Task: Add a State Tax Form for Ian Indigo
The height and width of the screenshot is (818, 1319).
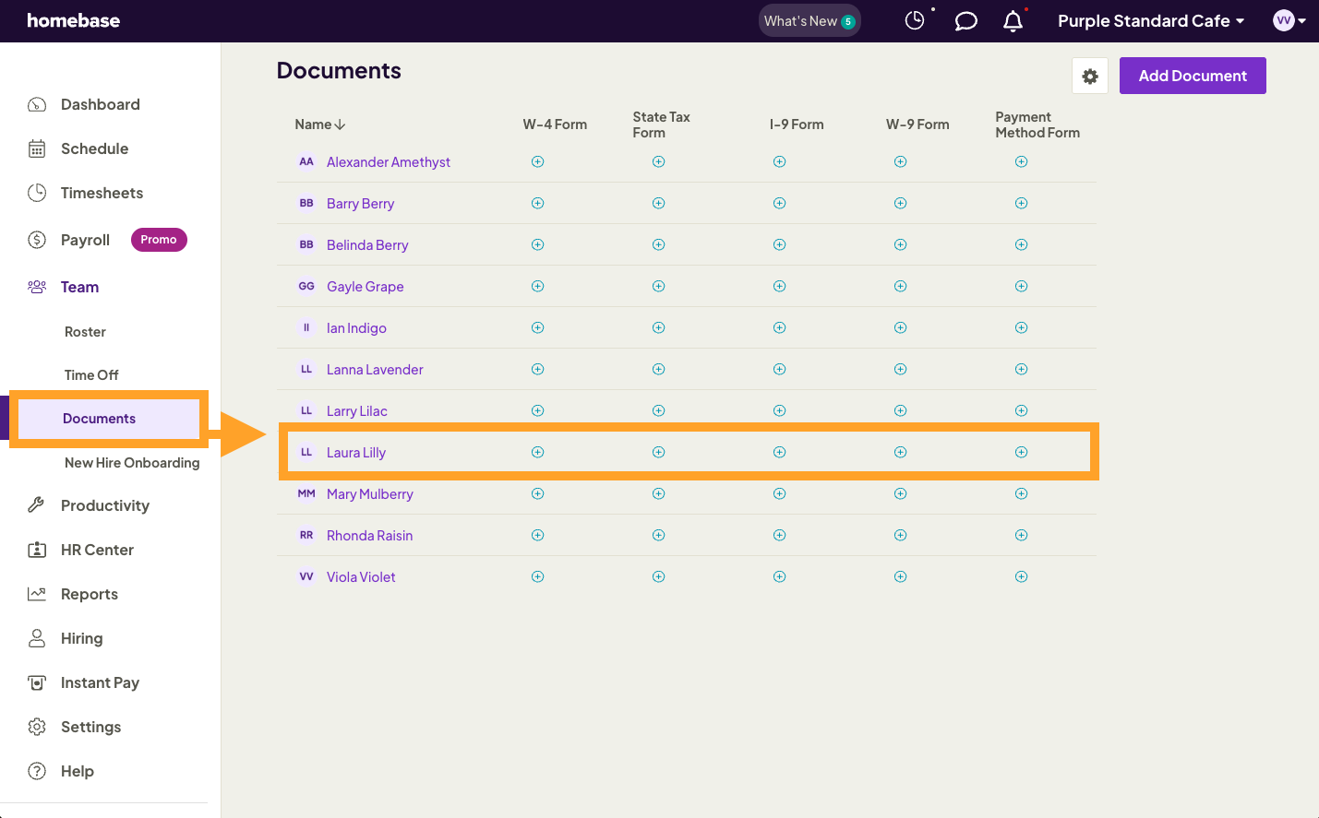Action: tap(658, 327)
